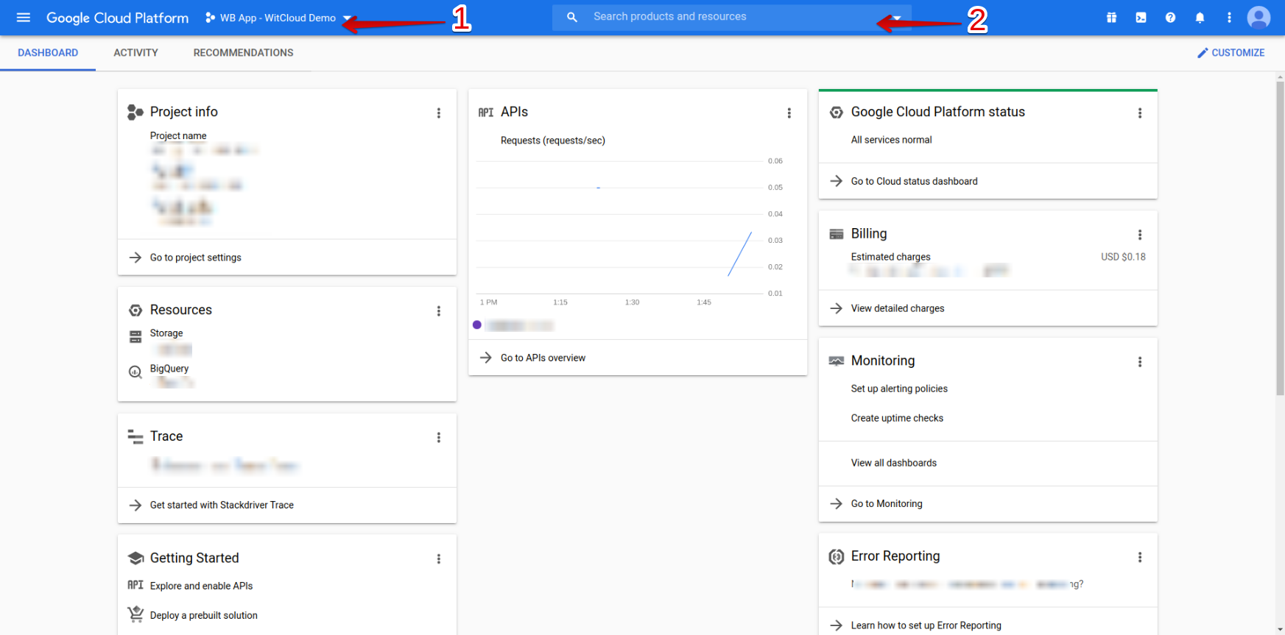The width and height of the screenshot is (1285, 635).
Task: Focus the Search products and resources field
Action: coord(733,17)
